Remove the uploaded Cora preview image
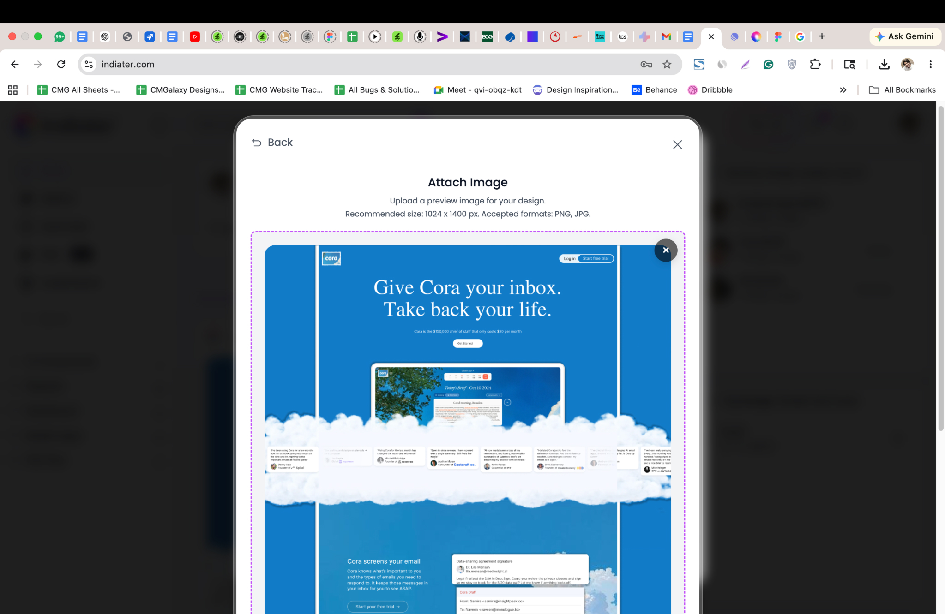The height and width of the screenshot is (614, 945). [666, 250]
